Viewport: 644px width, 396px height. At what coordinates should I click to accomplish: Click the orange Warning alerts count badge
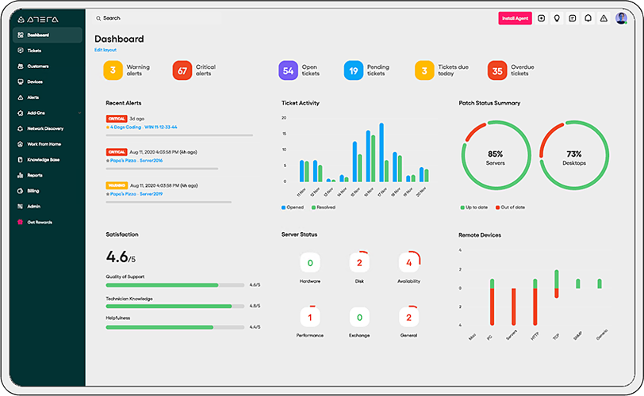pos(113,70)
